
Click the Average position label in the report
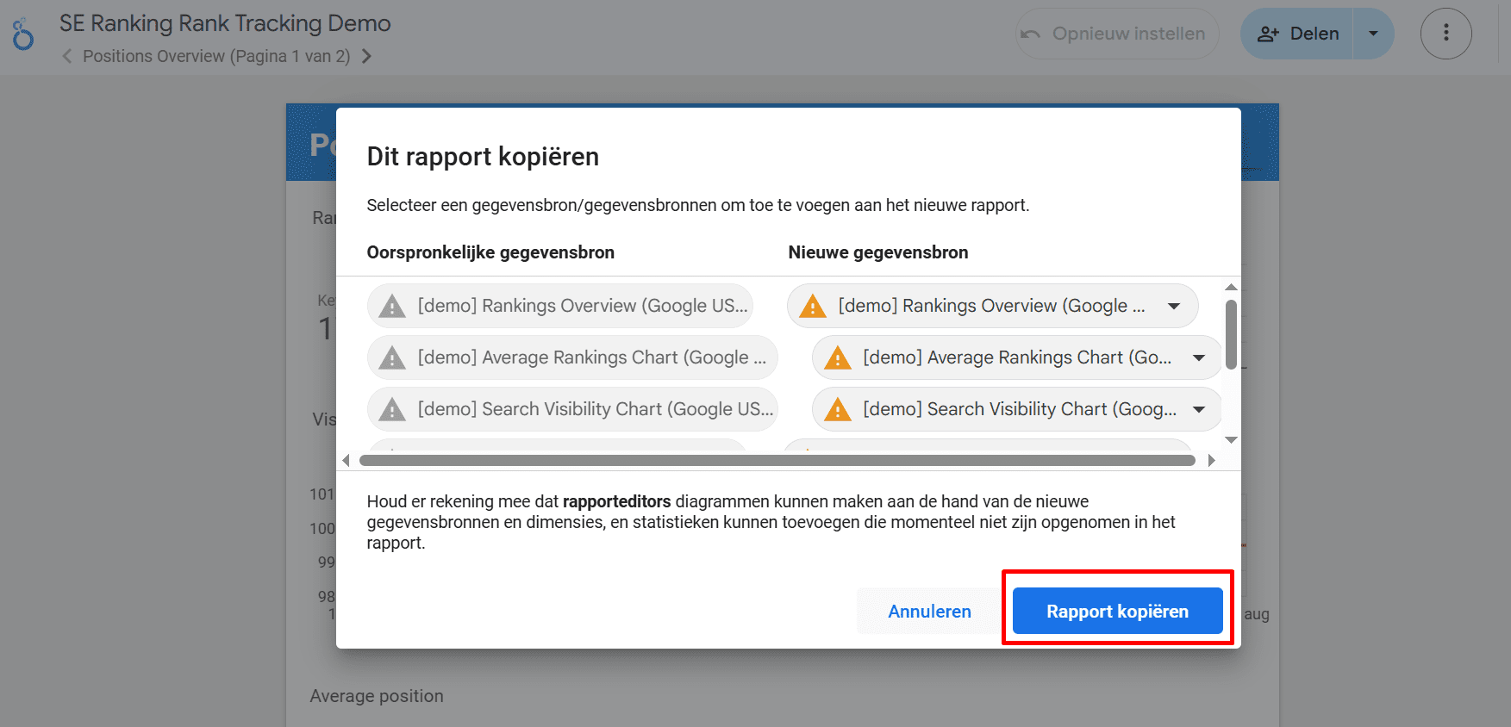(x=377, y=696)
